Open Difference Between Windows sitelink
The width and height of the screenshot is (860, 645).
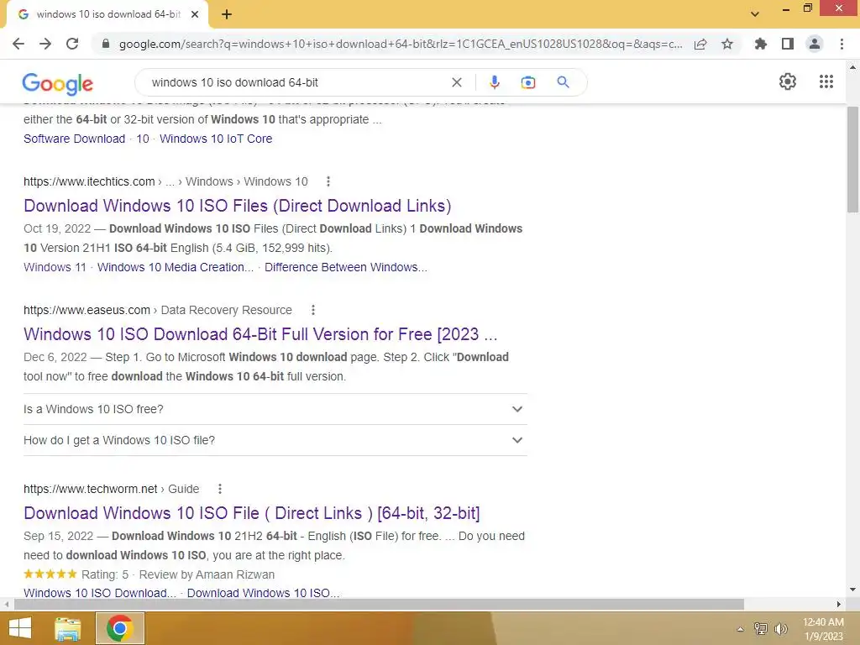[x=346, y=267]
